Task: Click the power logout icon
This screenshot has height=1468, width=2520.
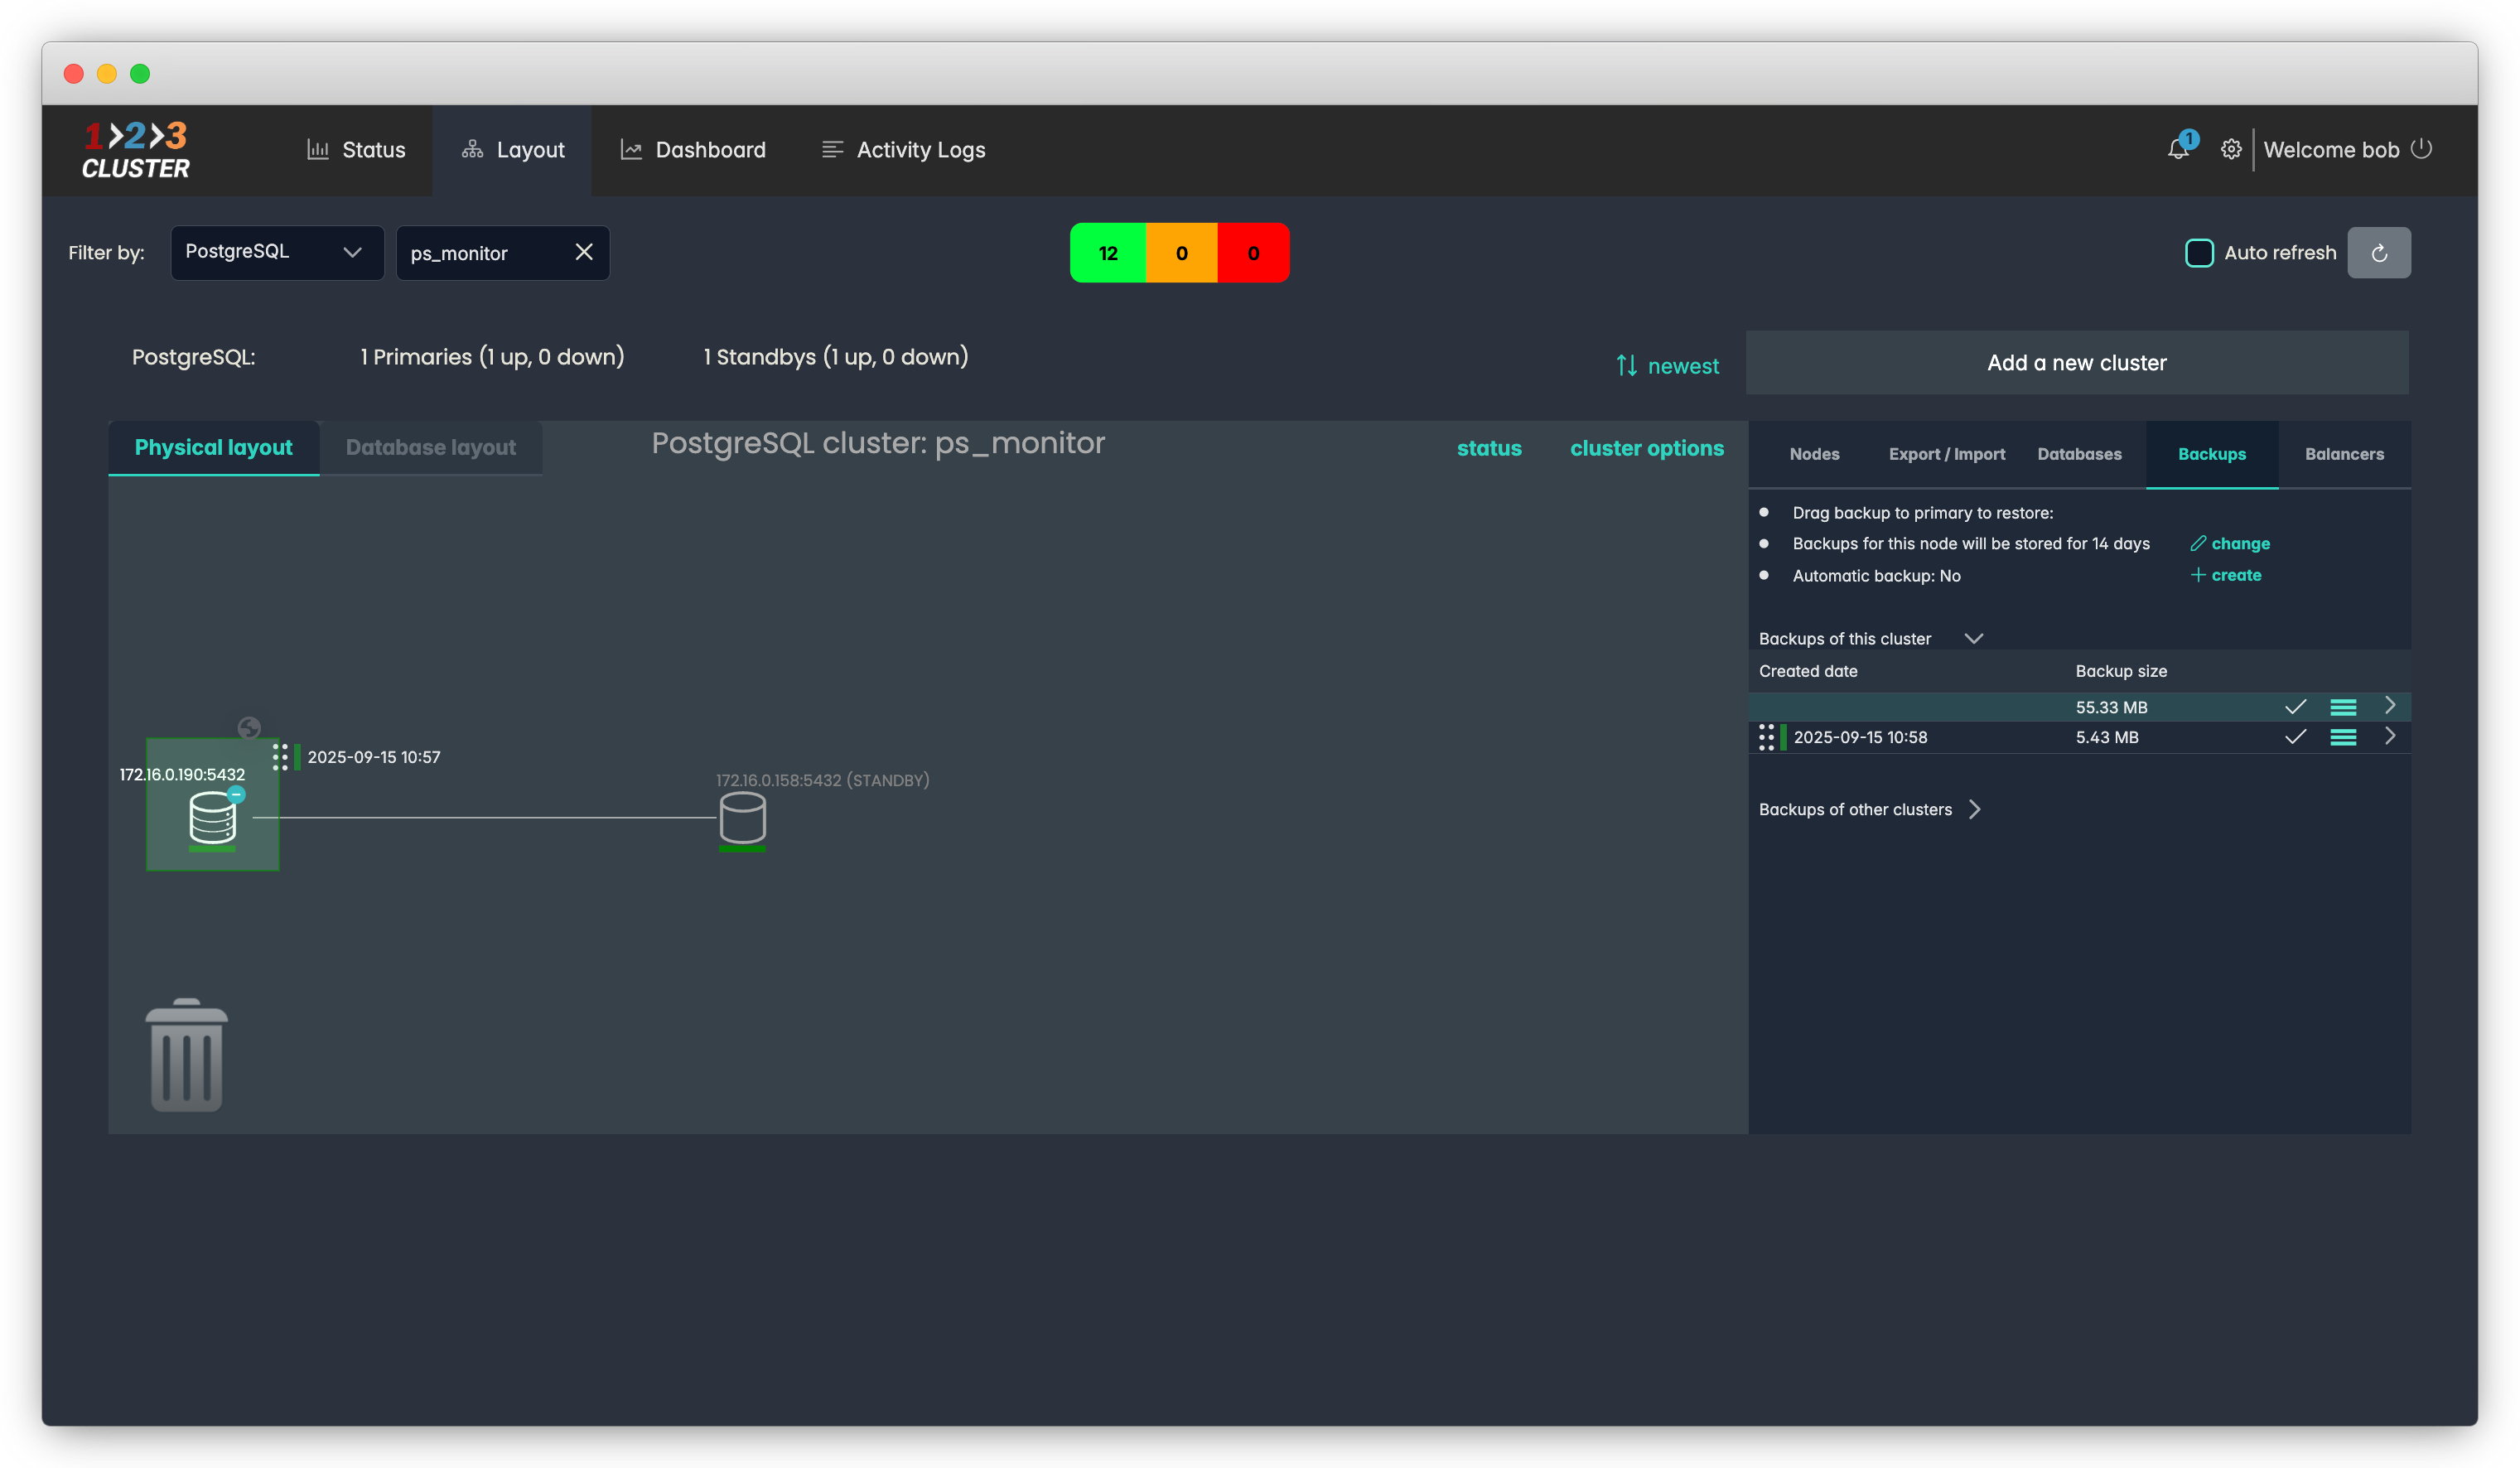Action: point(2421,149)
